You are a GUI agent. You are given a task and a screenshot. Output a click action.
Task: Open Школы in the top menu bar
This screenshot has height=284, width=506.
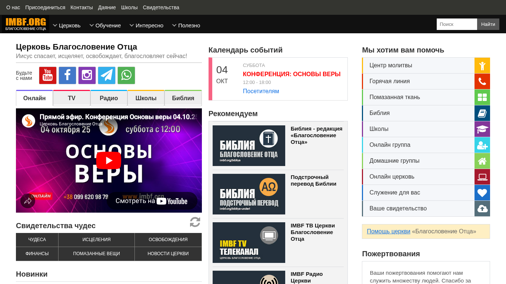click(x=129, y=7)
